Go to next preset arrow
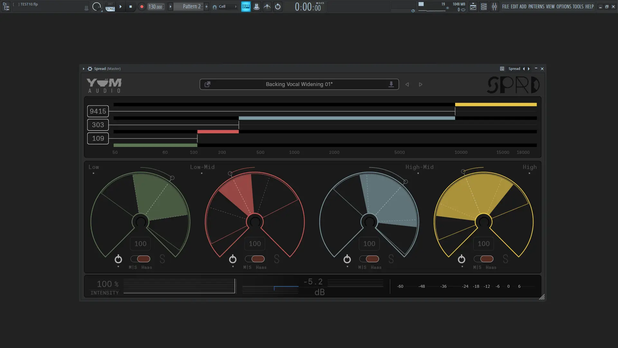 [421, 84]
